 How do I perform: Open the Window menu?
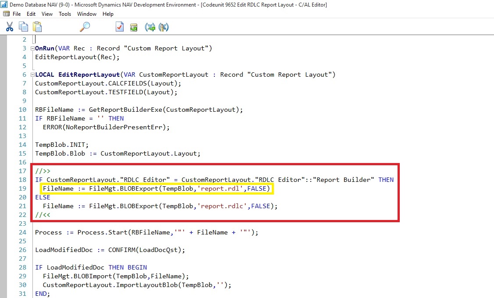pyautogui.click(x=87, y=14)
